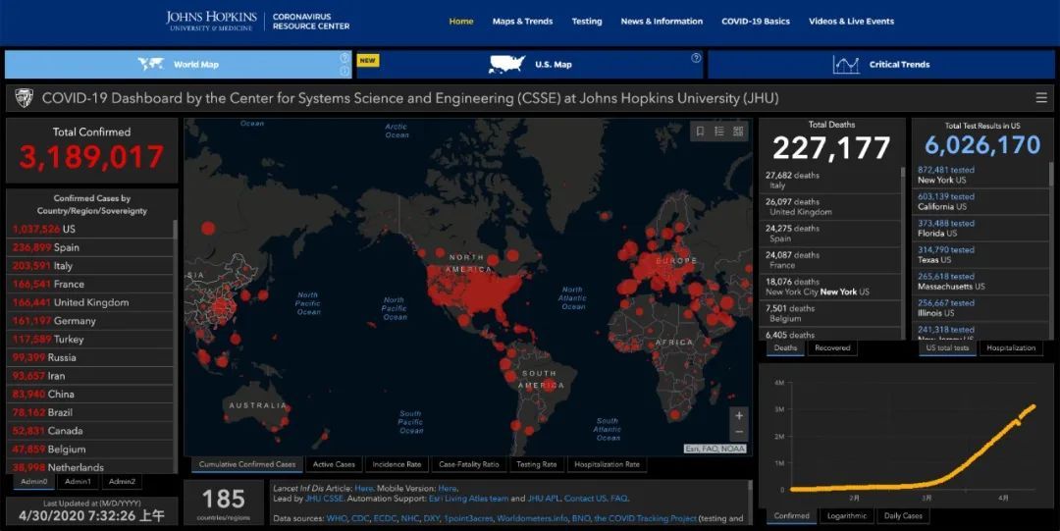
Task: Zoom in on the map with plus
Action: [x=739, y=415]
